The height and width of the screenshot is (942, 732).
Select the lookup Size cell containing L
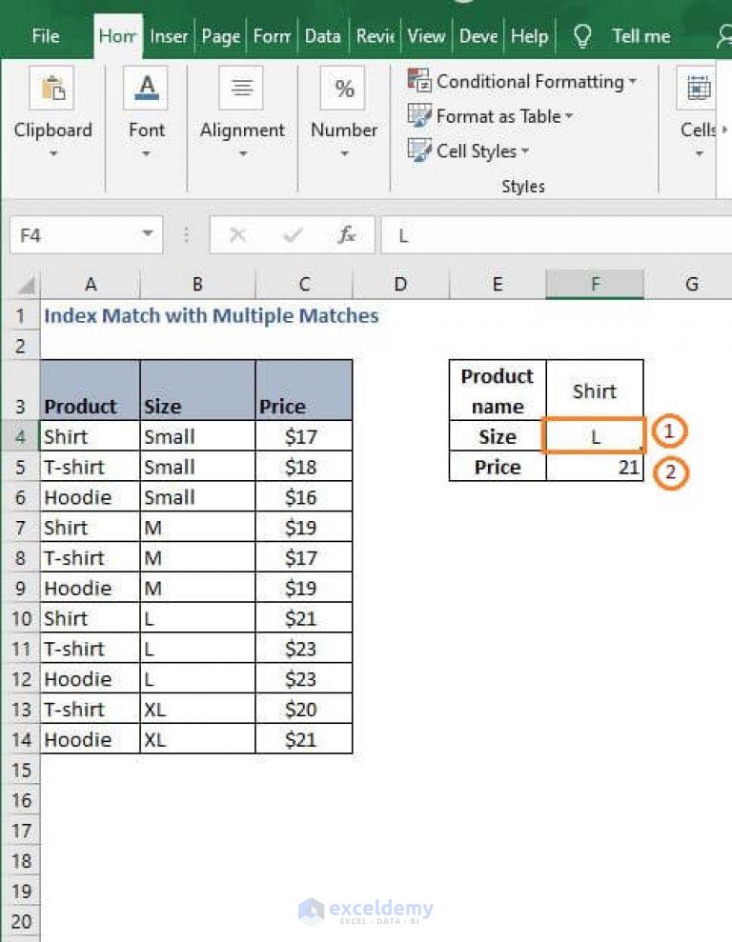[595, 435]
